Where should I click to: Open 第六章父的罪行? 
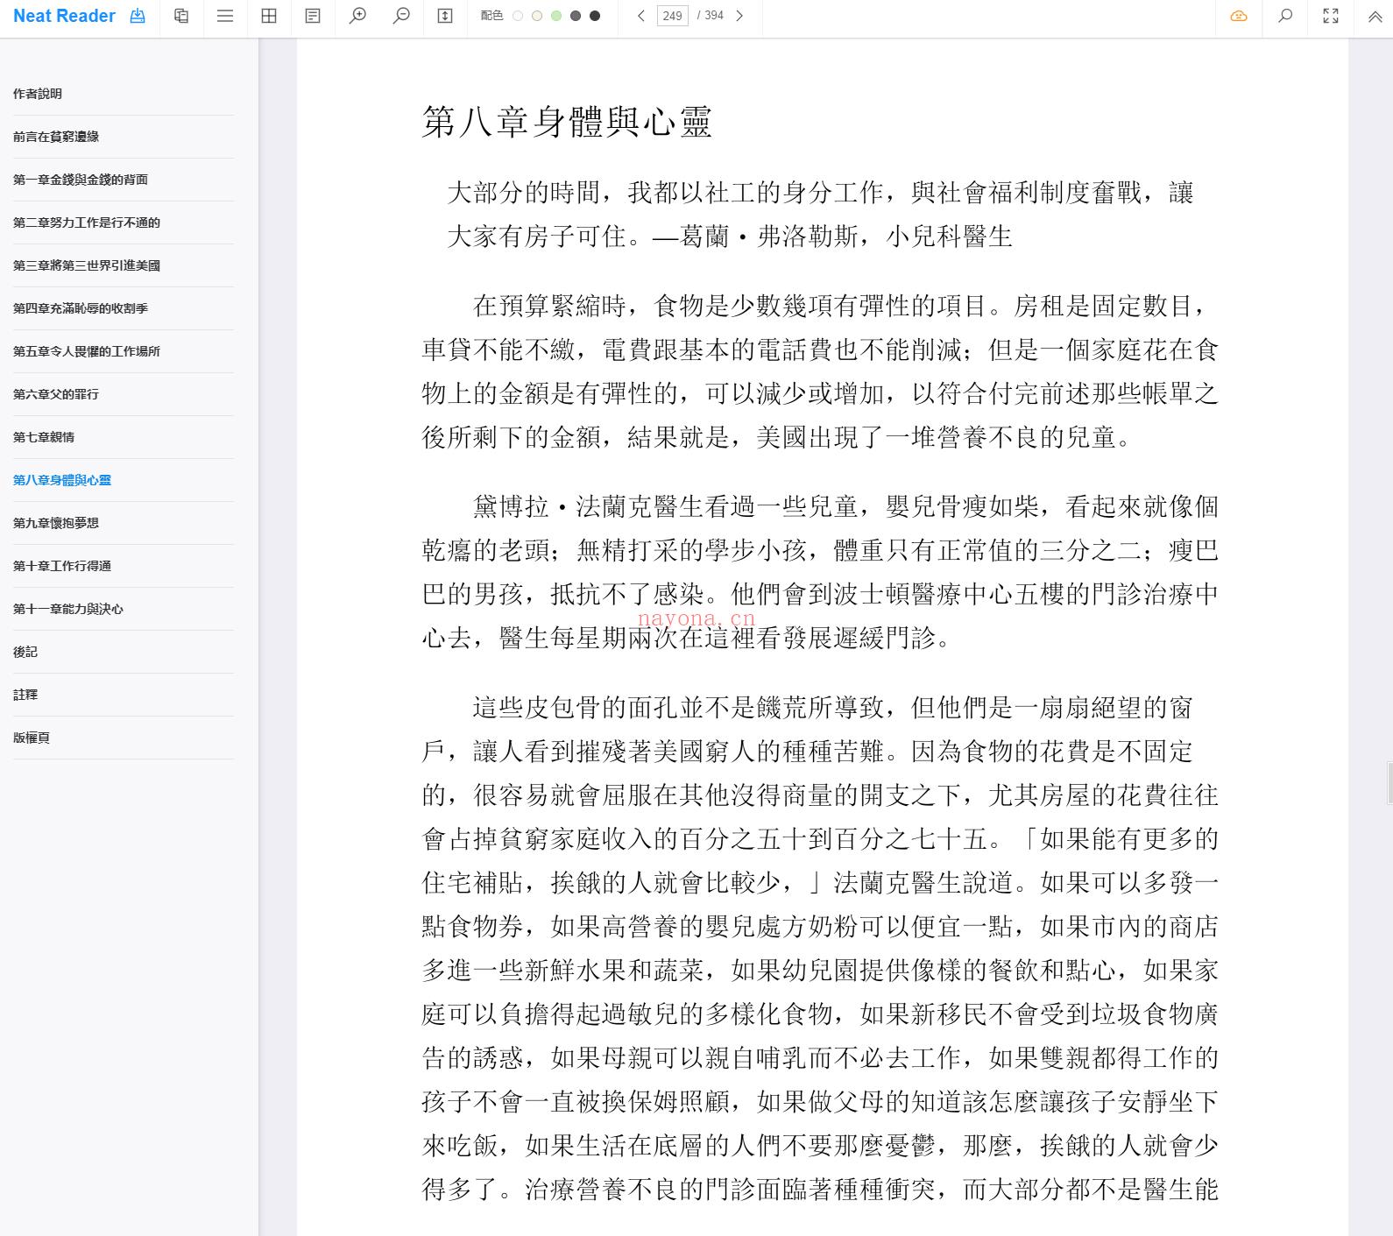click(56, 394)
